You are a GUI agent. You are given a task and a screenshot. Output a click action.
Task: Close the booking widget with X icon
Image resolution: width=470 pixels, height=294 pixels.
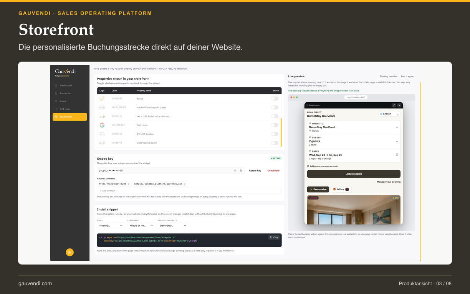pos(399,105)
